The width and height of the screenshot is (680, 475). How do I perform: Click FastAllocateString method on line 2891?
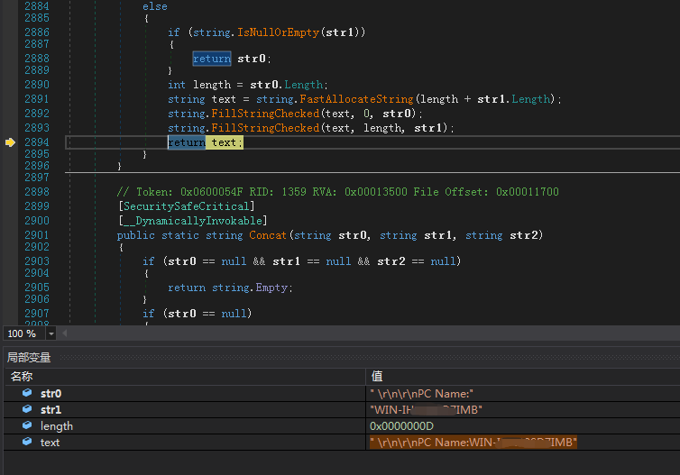356,99
